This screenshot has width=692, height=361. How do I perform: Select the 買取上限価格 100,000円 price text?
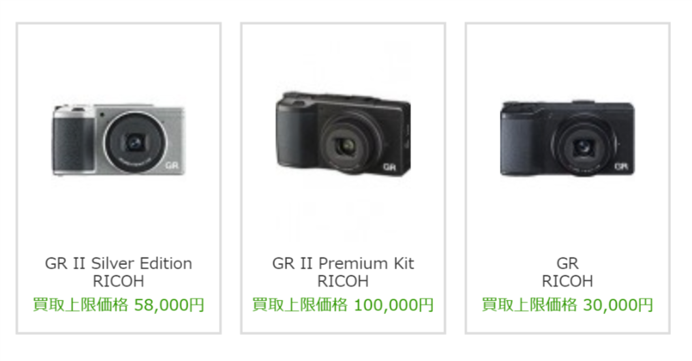343,304
